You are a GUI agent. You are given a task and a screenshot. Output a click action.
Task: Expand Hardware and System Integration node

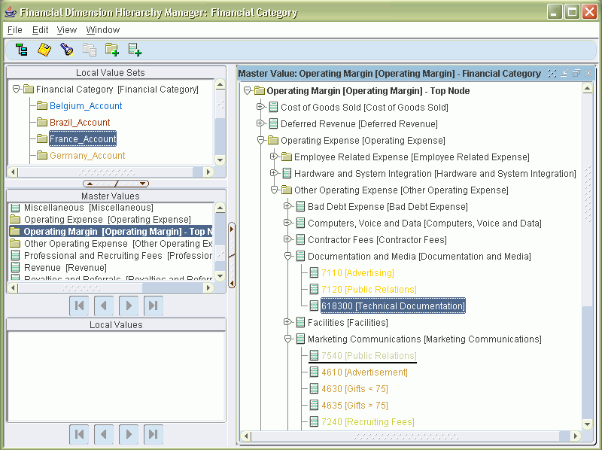(274, 173)
